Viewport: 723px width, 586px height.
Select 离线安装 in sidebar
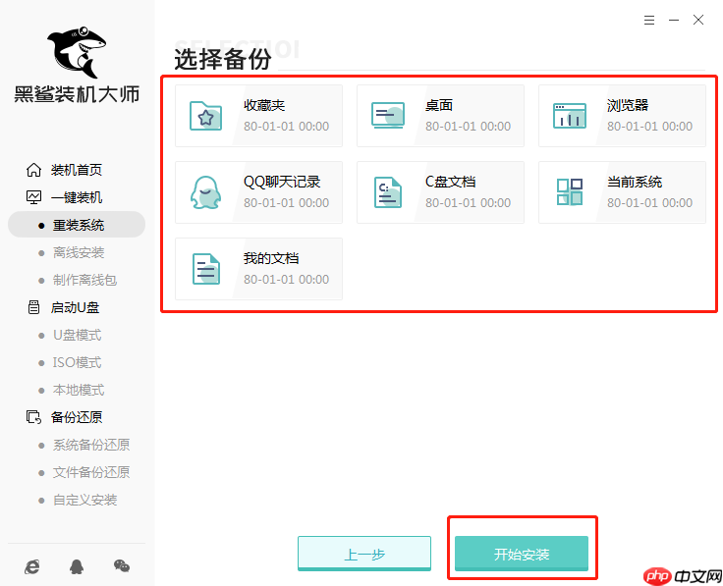pyautogui.click(x=79, y=252)
